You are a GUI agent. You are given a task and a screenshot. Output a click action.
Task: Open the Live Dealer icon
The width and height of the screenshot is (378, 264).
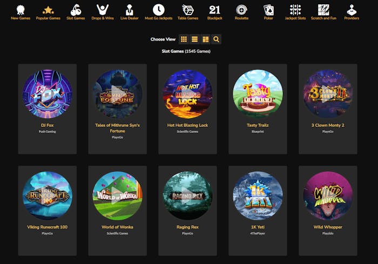click(130, 10)
